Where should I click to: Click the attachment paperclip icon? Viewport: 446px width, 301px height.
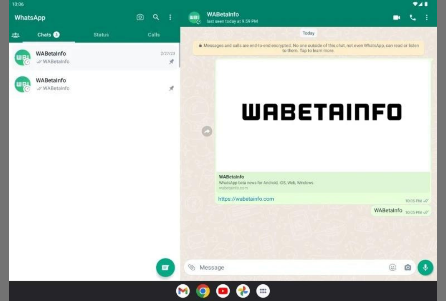click(192, 268)
